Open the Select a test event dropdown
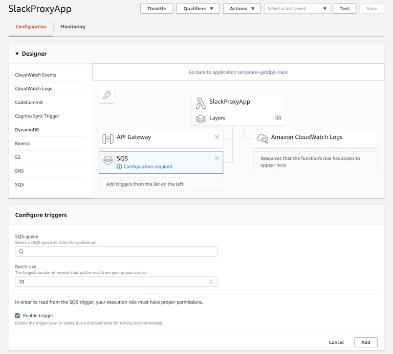The height and width of the screenshot is (354, 393). pos(297,9)
